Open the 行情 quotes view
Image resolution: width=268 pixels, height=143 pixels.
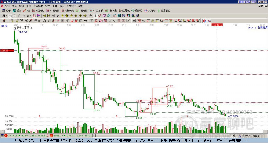tap(6, 10)
